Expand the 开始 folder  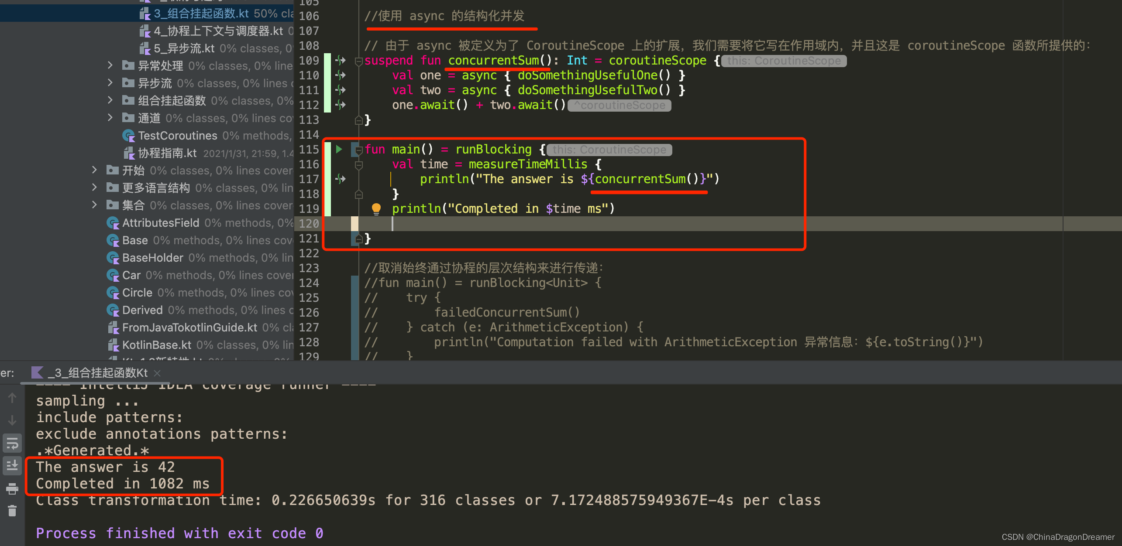pos(94,171)
